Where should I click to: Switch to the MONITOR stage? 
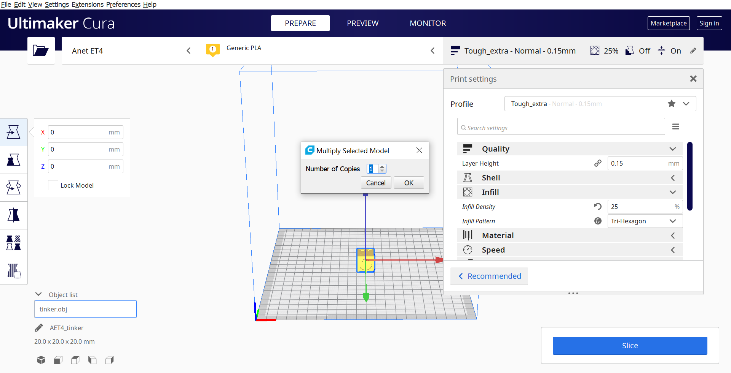pyautogui.click(x=428, y=23)
